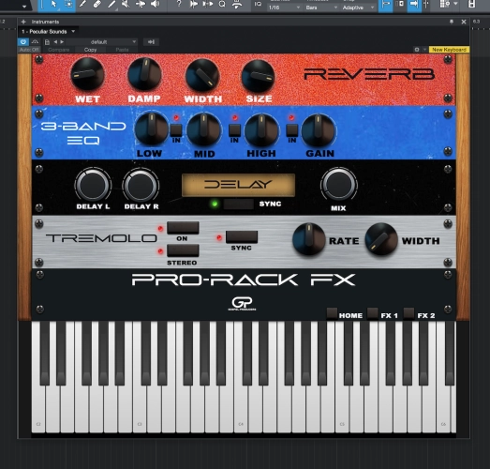Switch to the HOME page
This screenshot has height=469, width=490.
click(332, 313)
